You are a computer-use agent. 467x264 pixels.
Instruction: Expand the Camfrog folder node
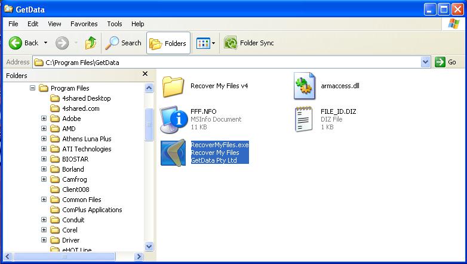pos(44,179)
